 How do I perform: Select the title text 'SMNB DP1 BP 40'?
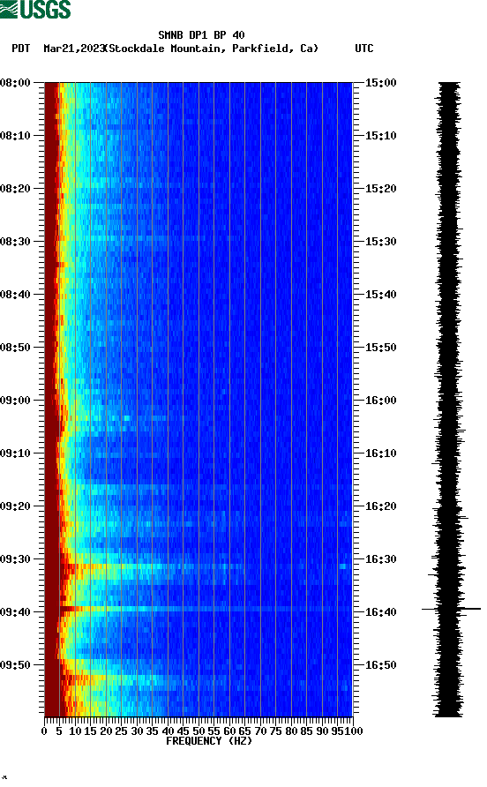pos(201,35)
